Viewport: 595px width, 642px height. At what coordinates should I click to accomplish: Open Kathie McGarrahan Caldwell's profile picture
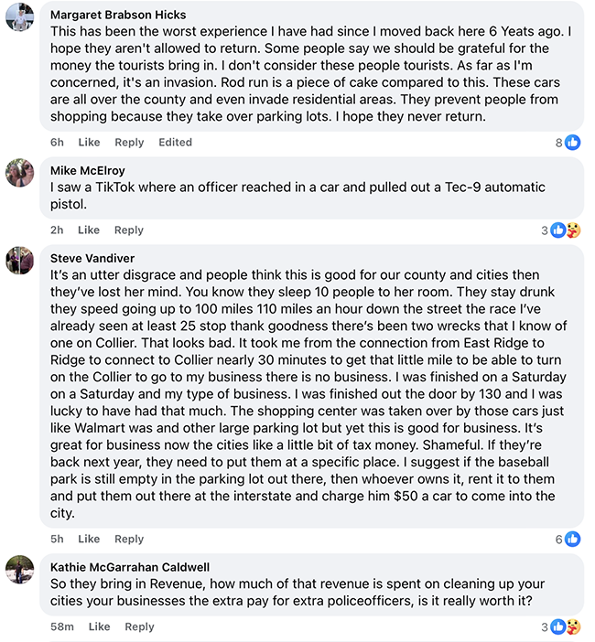pyautogui.click(x=19, y=570)
